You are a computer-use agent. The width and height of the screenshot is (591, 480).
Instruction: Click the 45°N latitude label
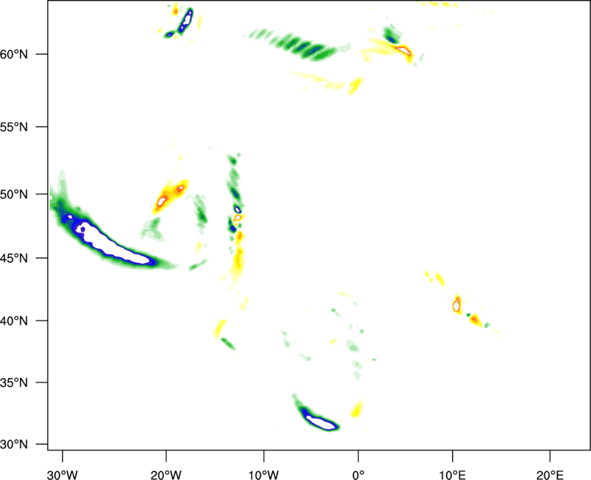pos(14,258)
